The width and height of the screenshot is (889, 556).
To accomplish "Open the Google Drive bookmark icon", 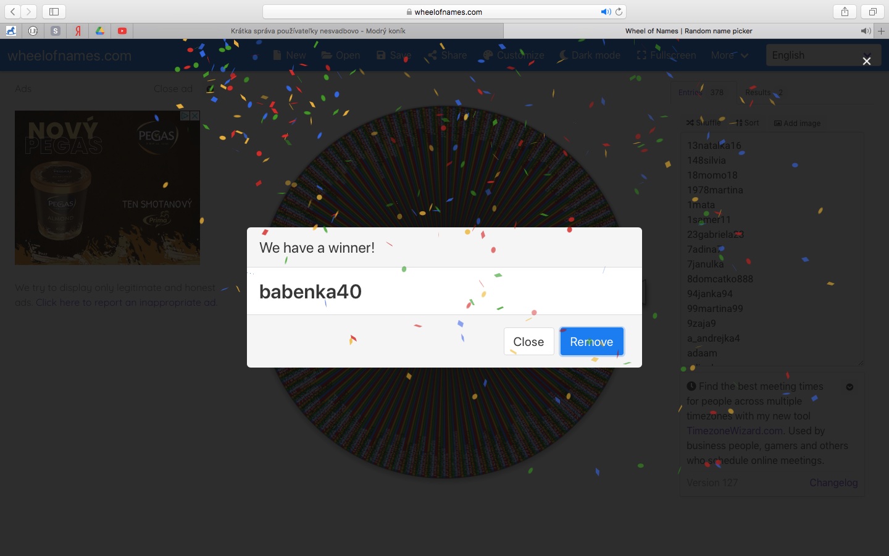I will (100, 31).
